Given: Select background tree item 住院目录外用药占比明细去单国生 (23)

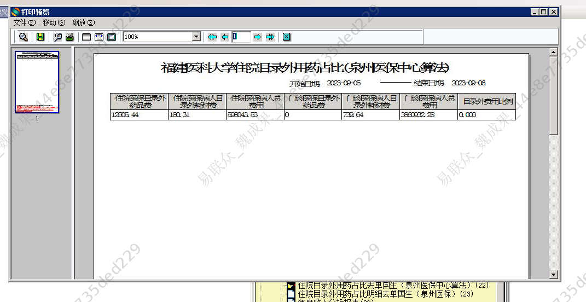Looking at the screenshot, I should [386, 294].
